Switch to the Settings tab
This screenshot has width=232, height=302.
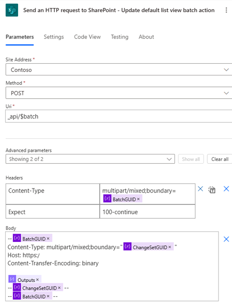(54, 37)
